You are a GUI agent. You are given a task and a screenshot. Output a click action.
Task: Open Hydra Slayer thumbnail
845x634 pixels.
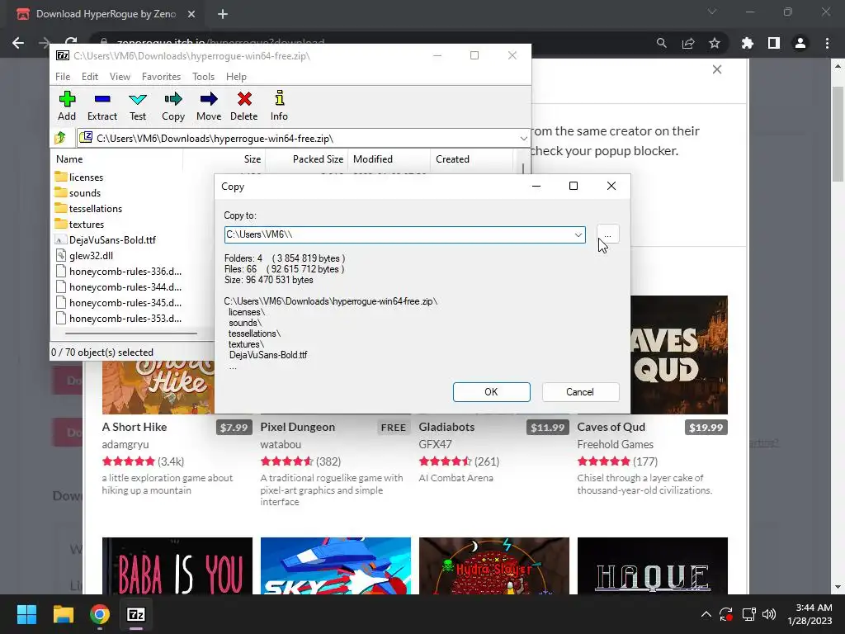(494, 565)
